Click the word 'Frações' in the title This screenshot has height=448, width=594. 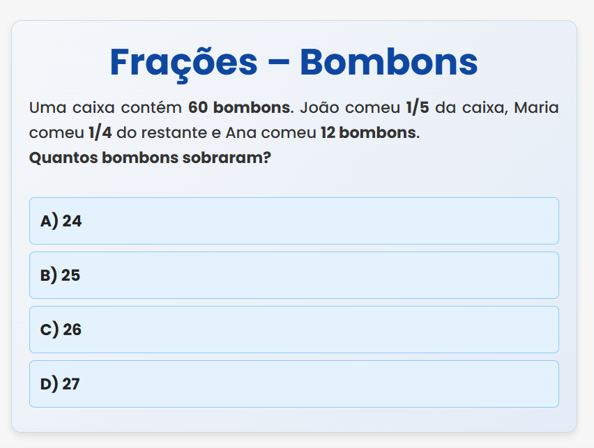[183, 63]
